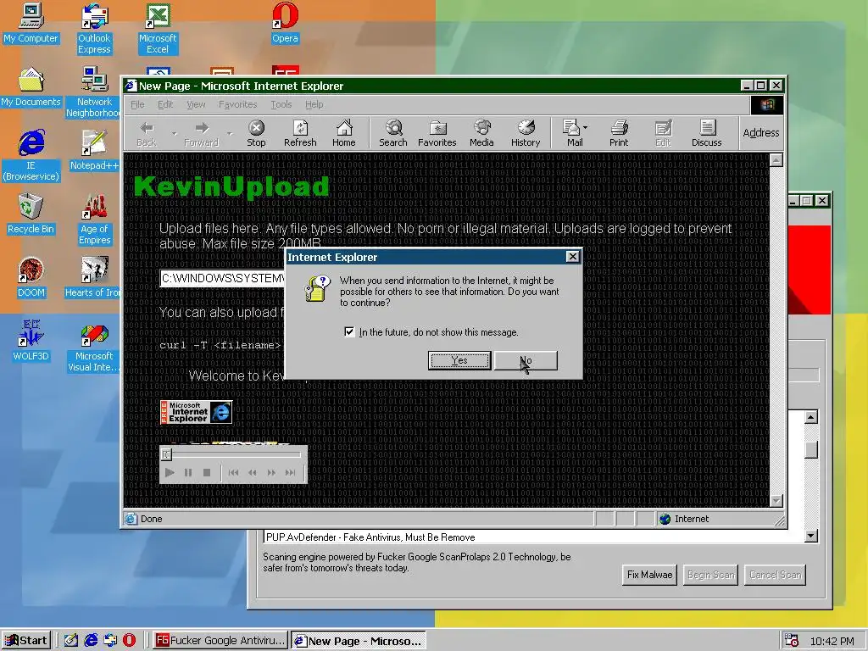Screen dimensions: 868x651
Task: Click the Back toolbar button
Action: coord(146,133)
